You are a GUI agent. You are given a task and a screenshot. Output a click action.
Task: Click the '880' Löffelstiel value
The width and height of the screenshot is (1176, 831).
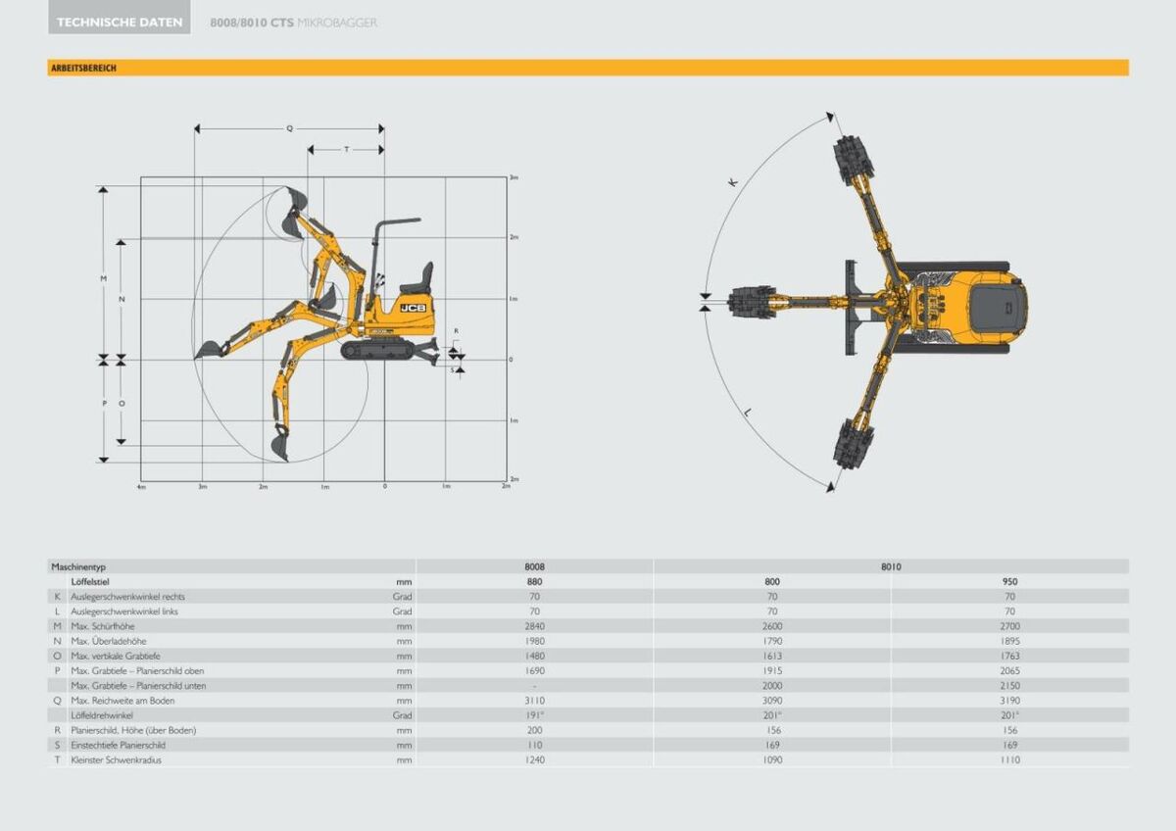(534, 581)
